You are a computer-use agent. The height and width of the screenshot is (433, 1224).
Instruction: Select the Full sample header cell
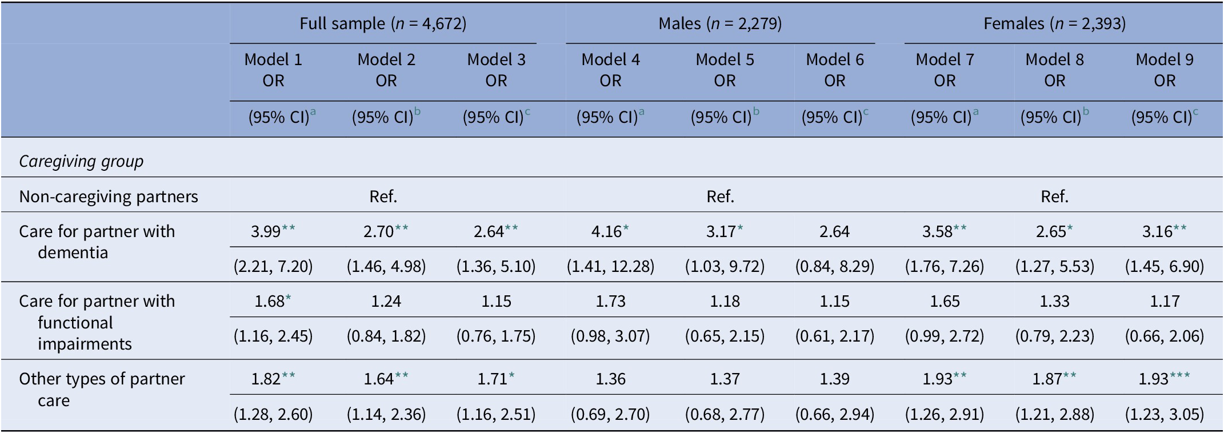coord(383,23)
